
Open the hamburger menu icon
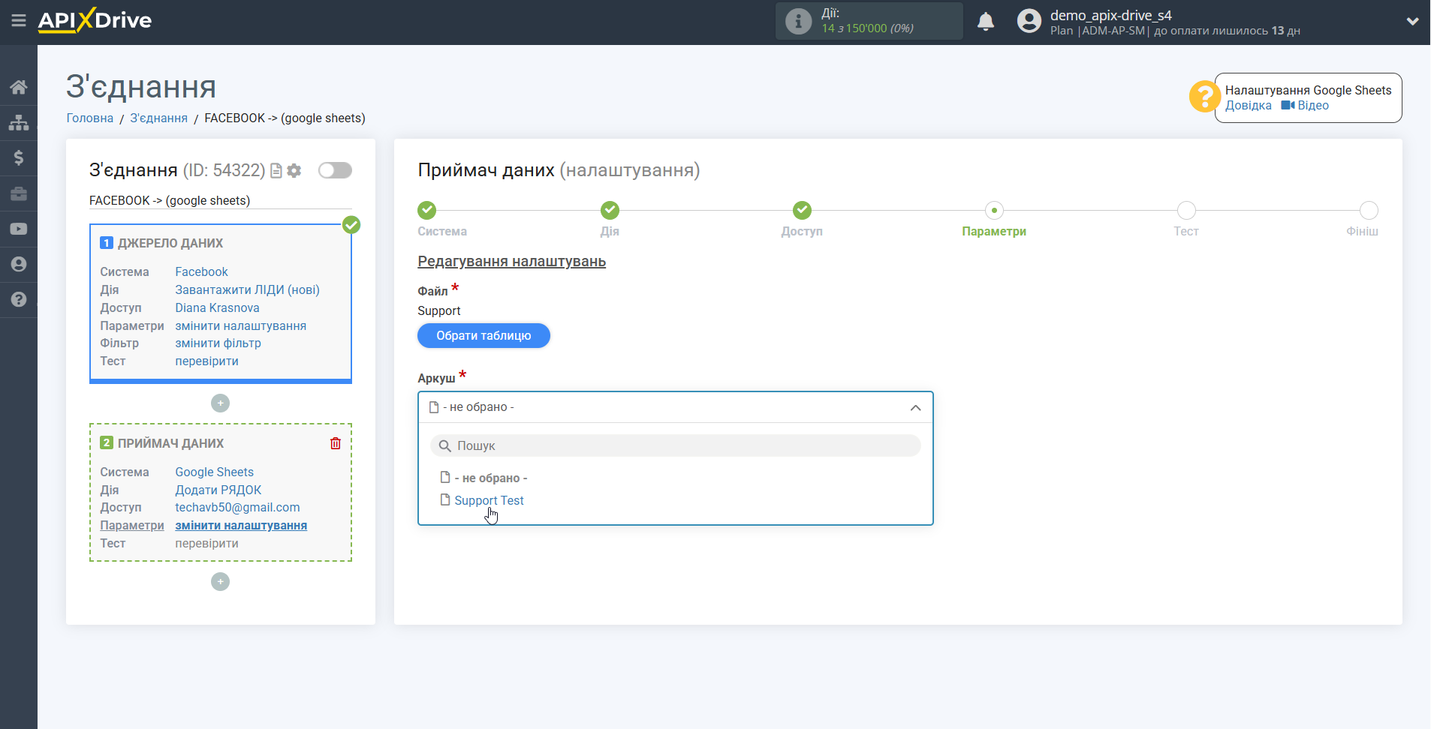19,21
